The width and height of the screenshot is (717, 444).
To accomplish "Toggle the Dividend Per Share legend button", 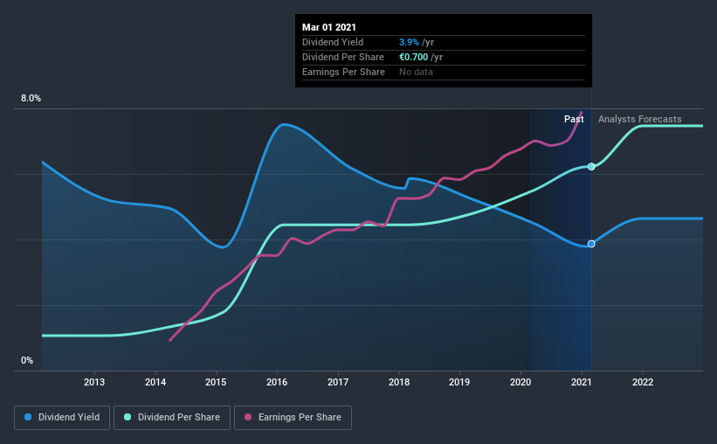I will click(172, 418).
